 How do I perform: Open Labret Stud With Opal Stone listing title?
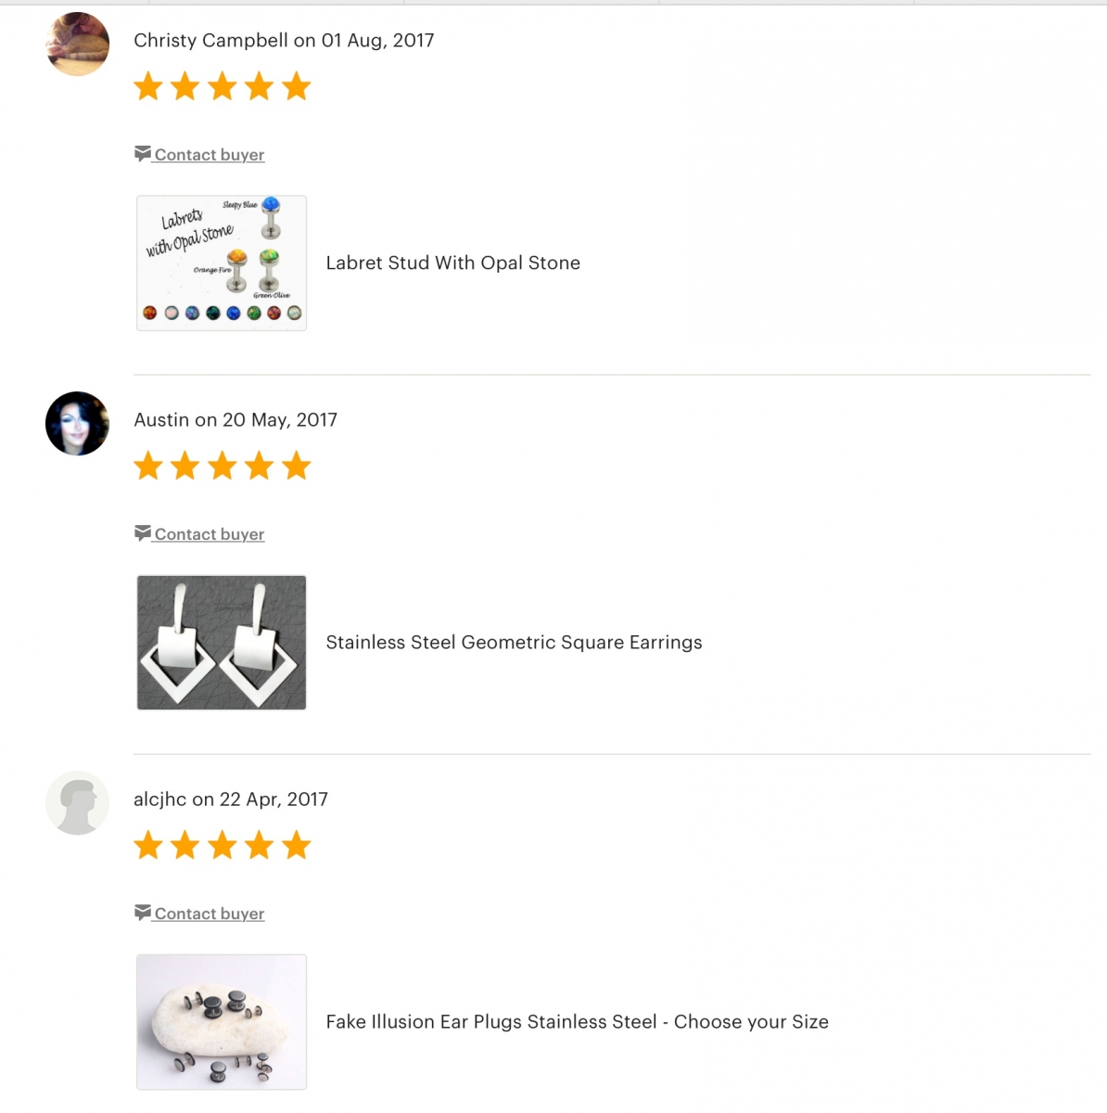click(453, 262)
